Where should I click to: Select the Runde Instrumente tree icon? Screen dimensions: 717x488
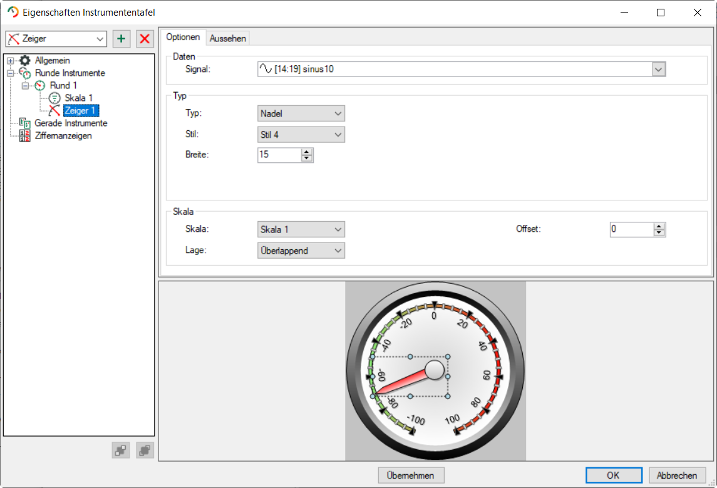coord(25,73)
